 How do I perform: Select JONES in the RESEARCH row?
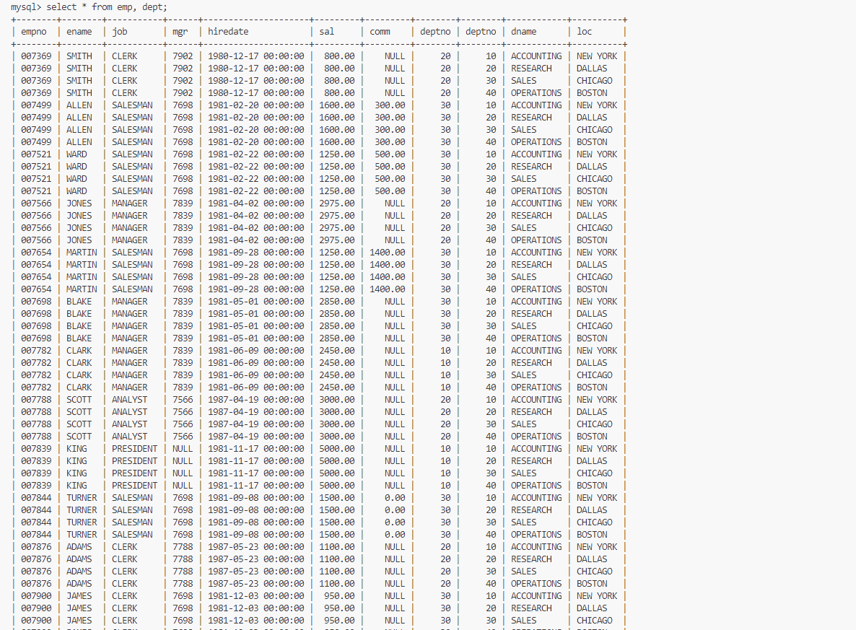point(79,216)
